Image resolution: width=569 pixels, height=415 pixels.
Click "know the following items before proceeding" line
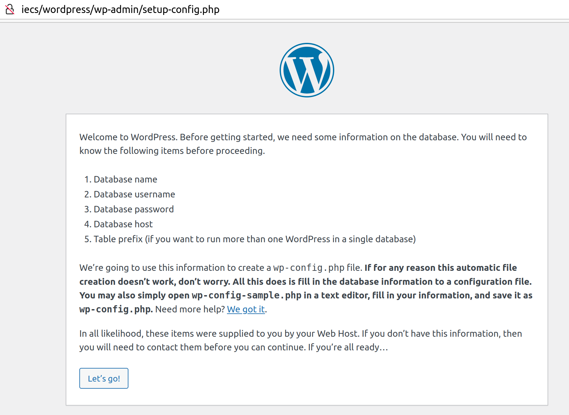[x=172, y=151]
